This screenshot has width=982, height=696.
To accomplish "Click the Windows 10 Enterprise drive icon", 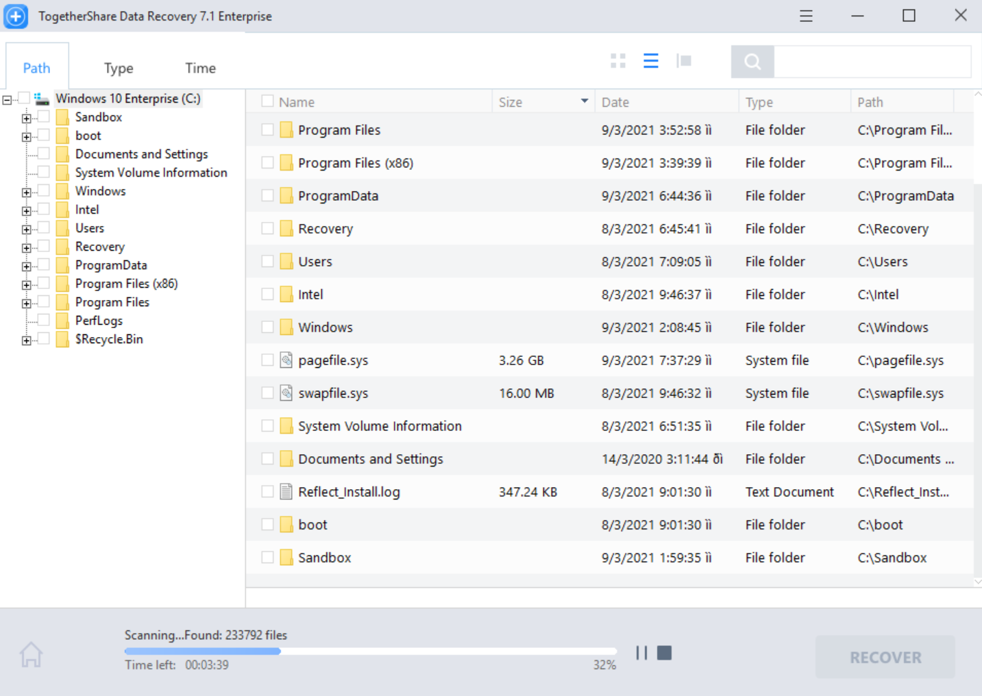I will click(x=42, y=99).
